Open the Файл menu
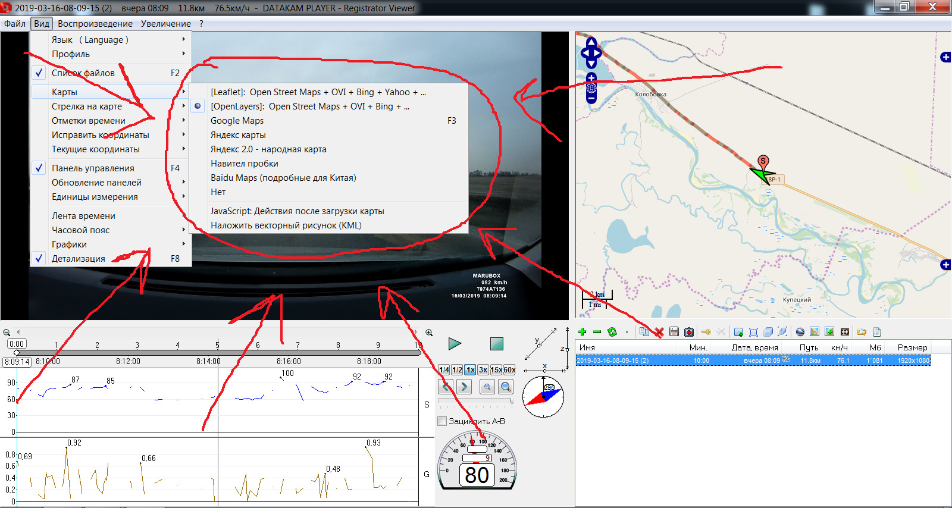The image size is (952, 508). click(x=15, y=24)
